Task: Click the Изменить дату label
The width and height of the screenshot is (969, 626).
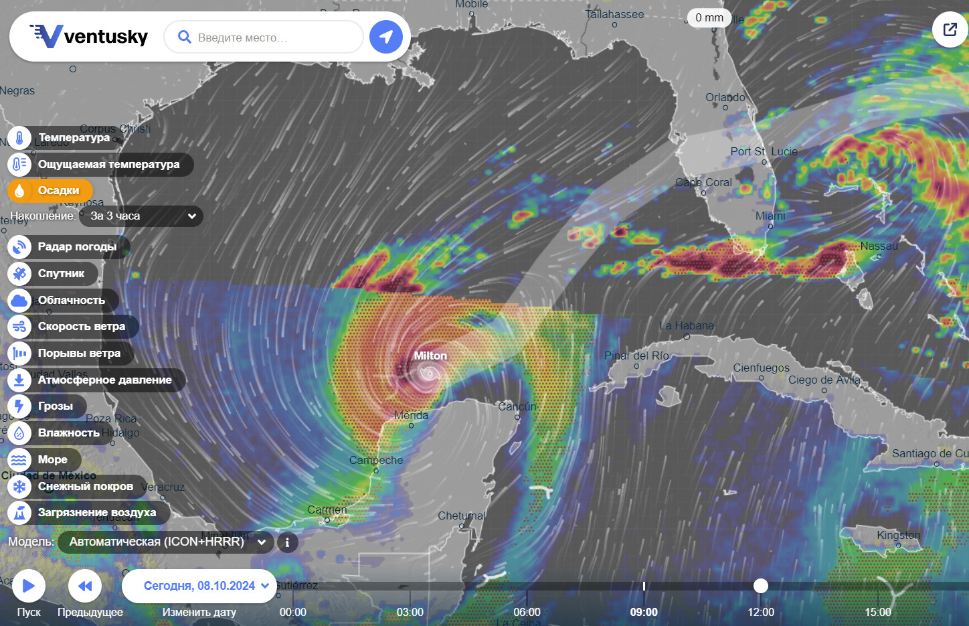Action: click(199, 612)
